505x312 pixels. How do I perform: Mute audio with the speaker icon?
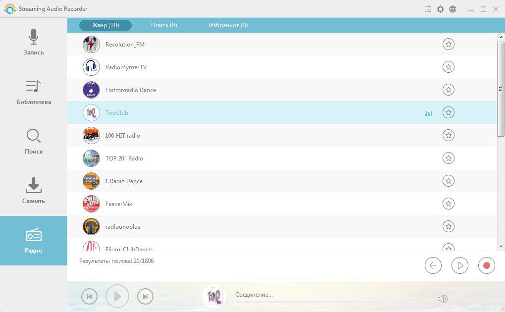[x=442, y=298]
